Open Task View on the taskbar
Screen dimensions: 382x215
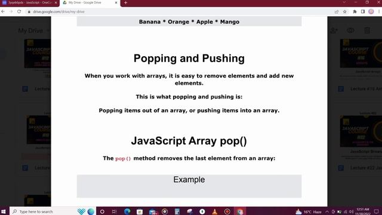pyautogui.click(x=114, y=211)
